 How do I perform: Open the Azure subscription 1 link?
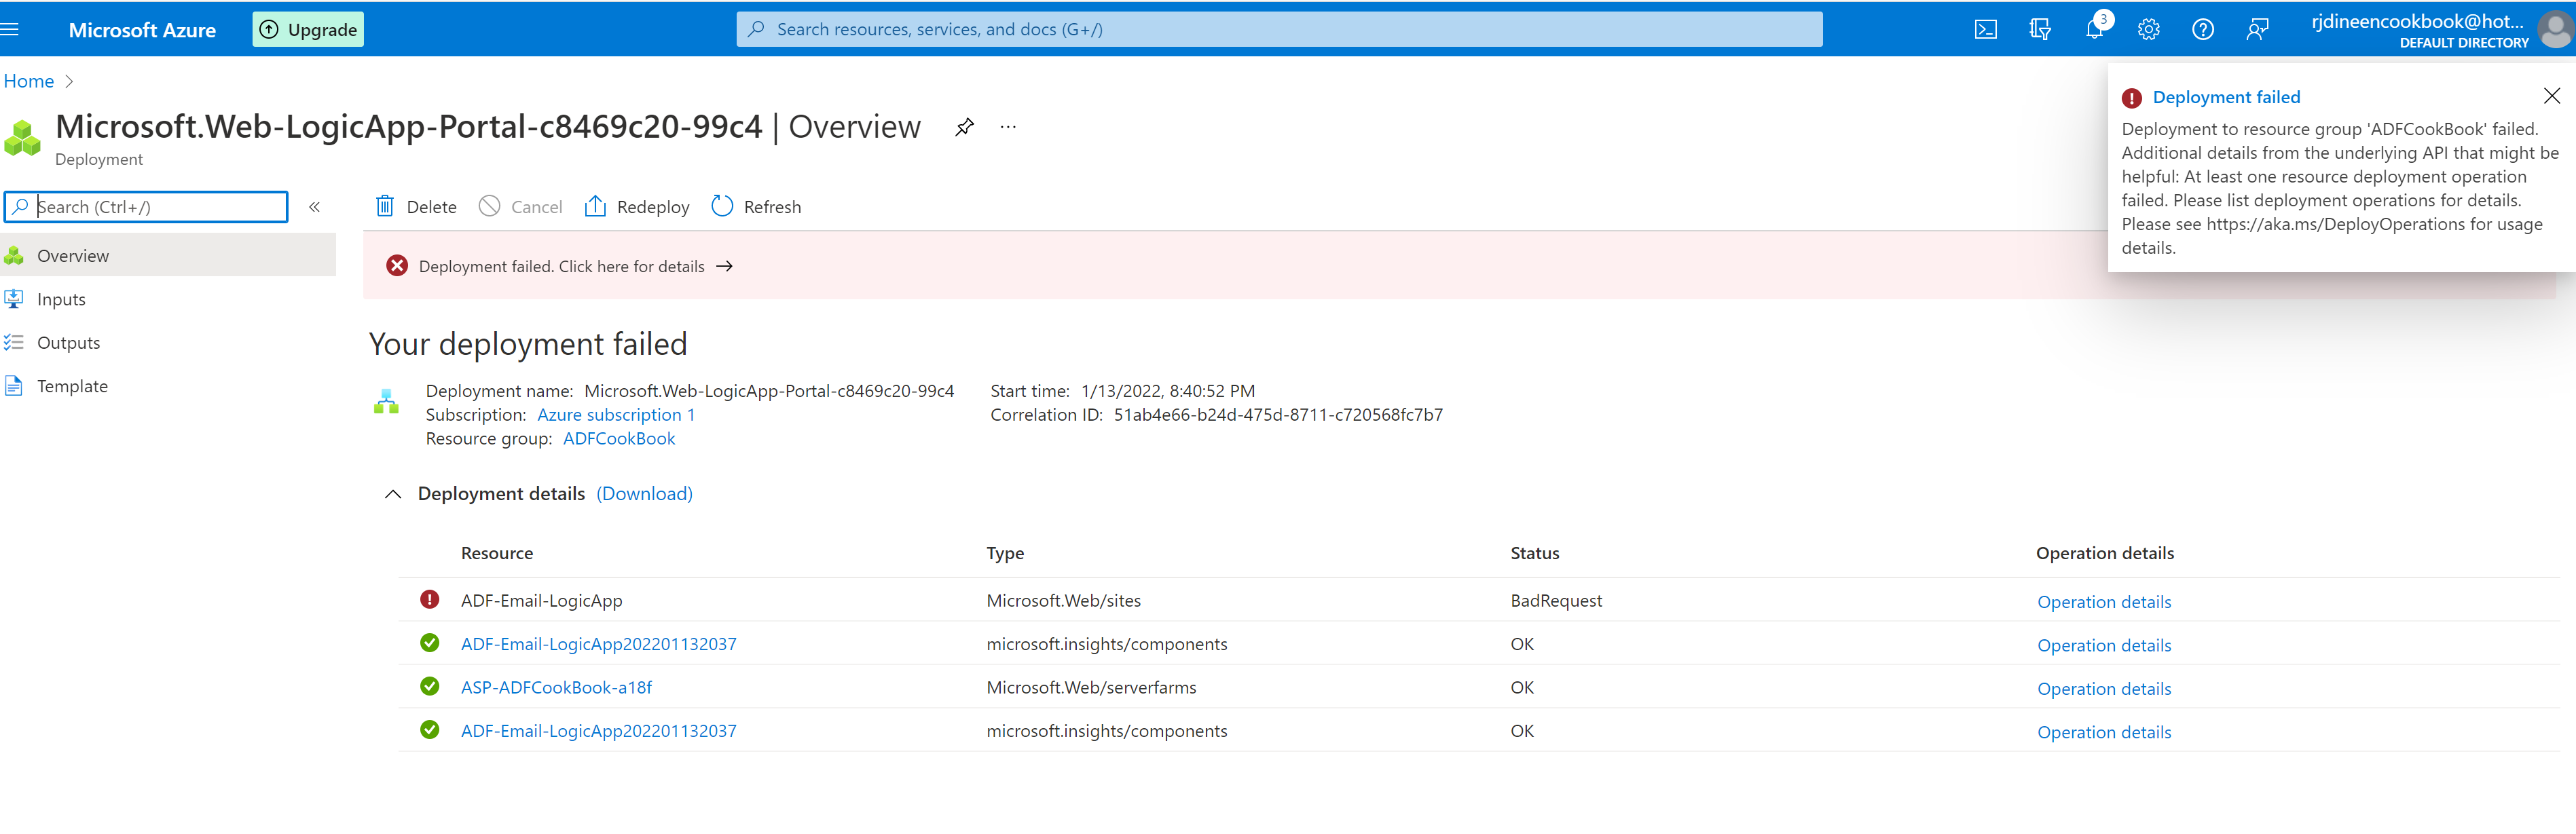tap(616, 415)
